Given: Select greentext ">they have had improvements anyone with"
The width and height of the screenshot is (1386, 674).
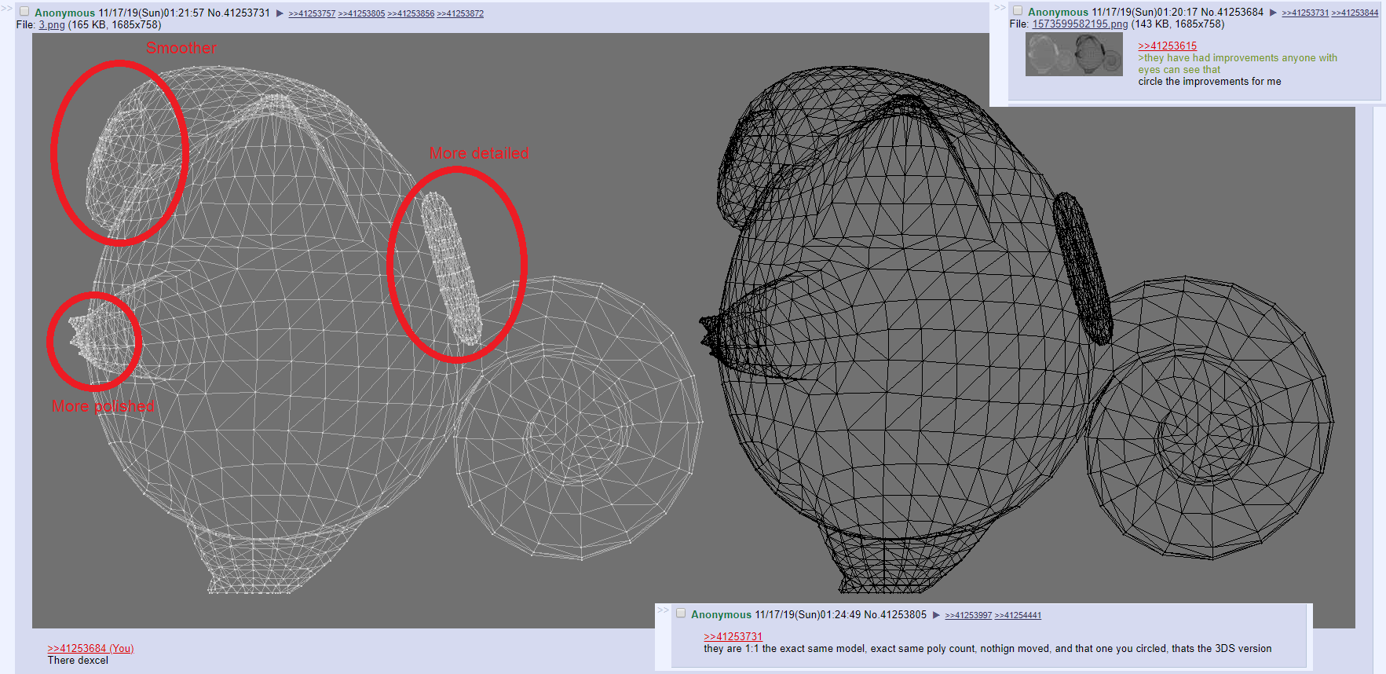Looking at the screenshot, I should (x=1238, y=58).
